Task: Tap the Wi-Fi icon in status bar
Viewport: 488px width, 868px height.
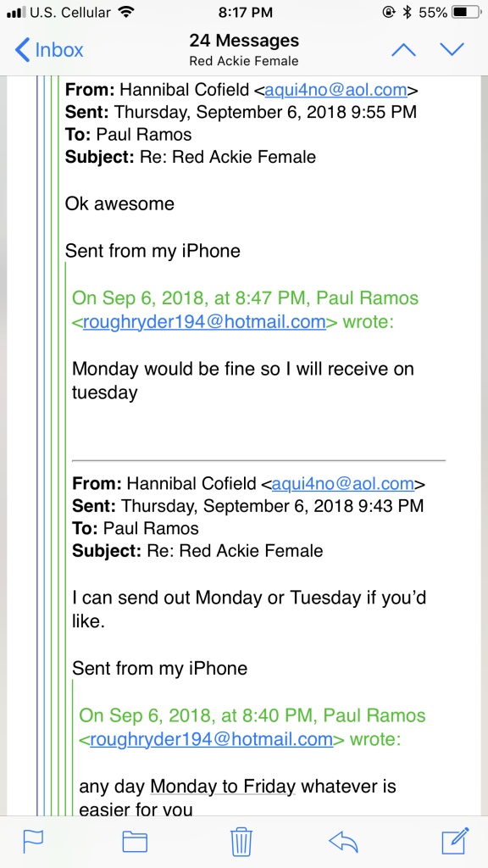Action: pyautogui.click(x=128, y=12)
